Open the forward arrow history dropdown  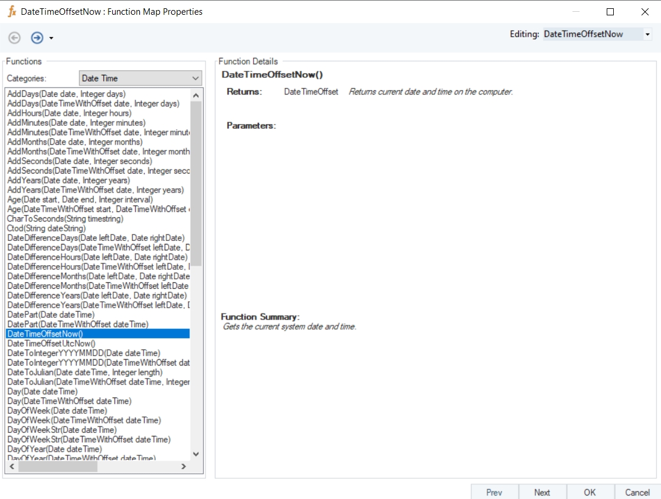pos(51,38)
